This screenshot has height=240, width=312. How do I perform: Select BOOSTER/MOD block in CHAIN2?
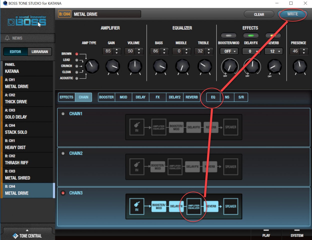(x=158, y=167)
